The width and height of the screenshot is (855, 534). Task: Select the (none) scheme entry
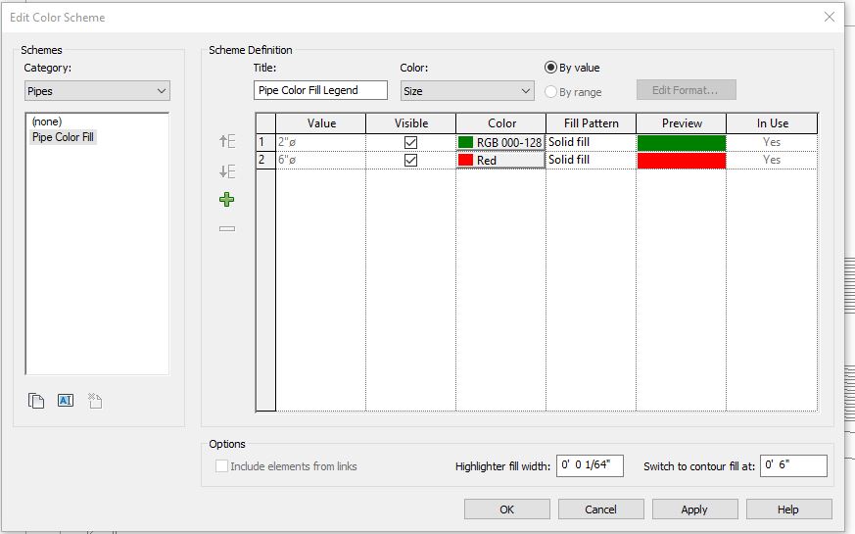point(47,121)
